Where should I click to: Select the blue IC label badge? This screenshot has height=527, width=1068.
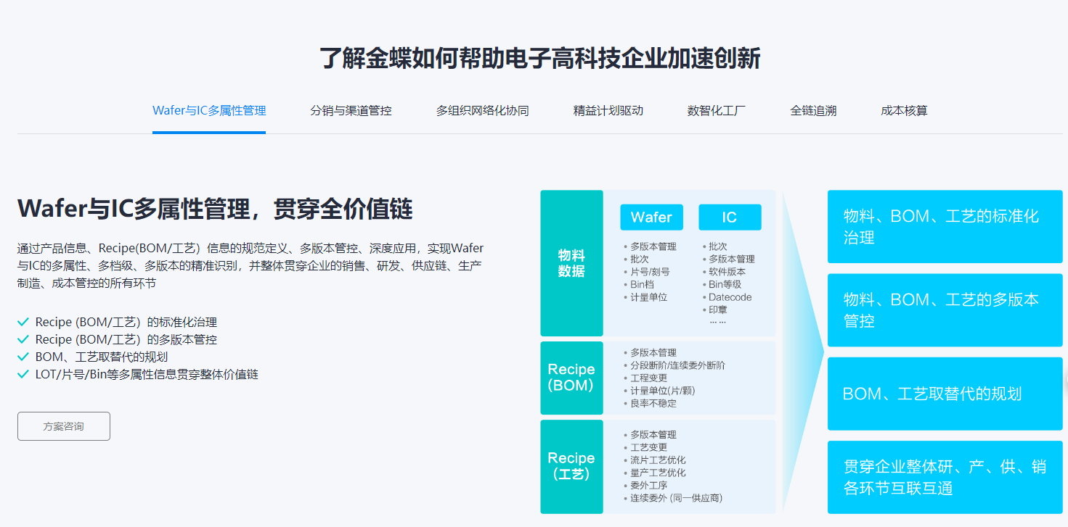(x=730, y=217)
